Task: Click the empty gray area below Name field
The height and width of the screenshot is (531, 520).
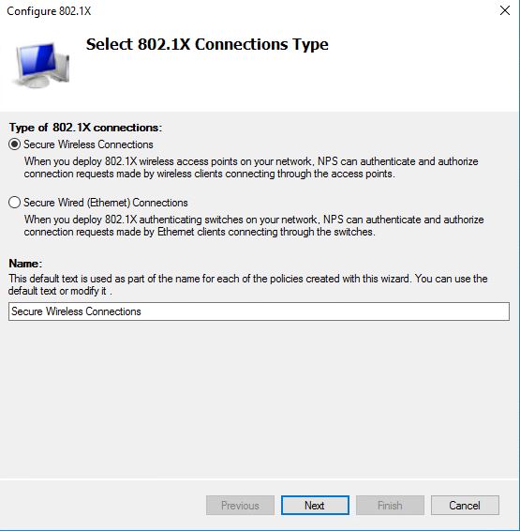Action: [x=259, y=400]
